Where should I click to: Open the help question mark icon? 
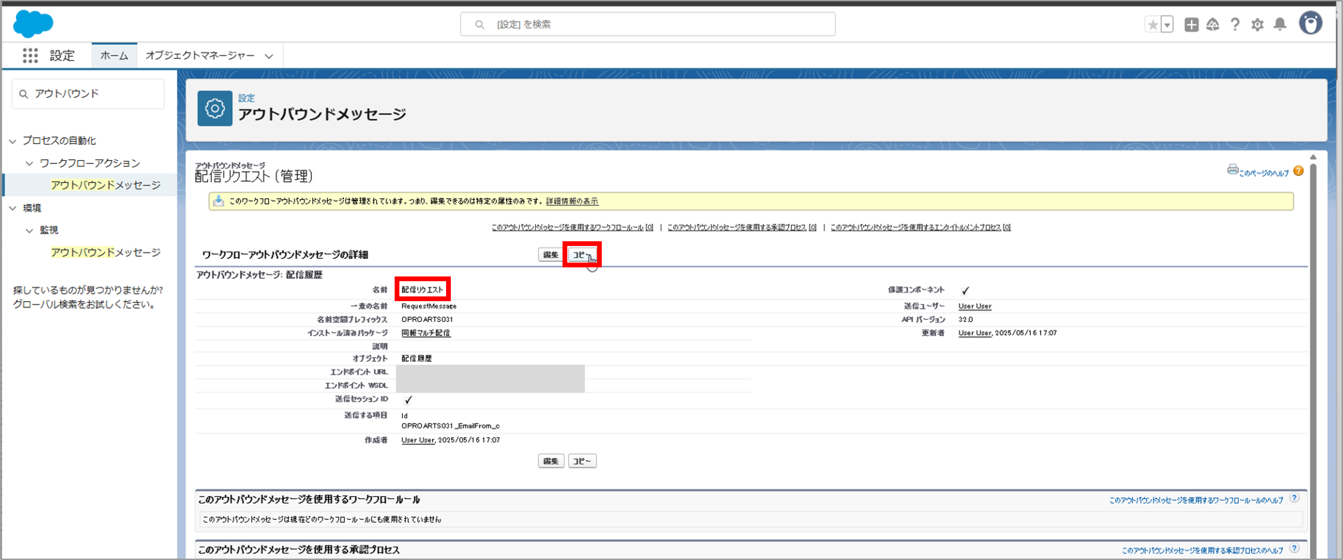1235,24
